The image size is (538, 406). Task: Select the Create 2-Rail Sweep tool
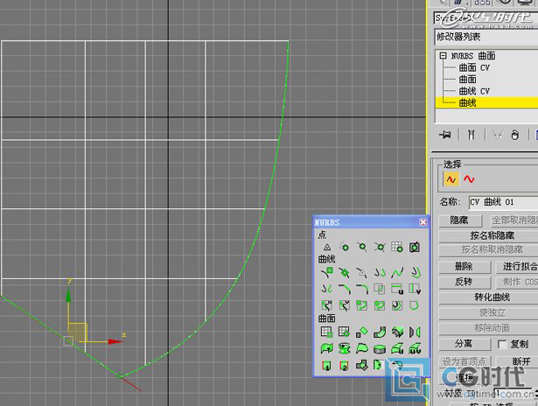345,365
